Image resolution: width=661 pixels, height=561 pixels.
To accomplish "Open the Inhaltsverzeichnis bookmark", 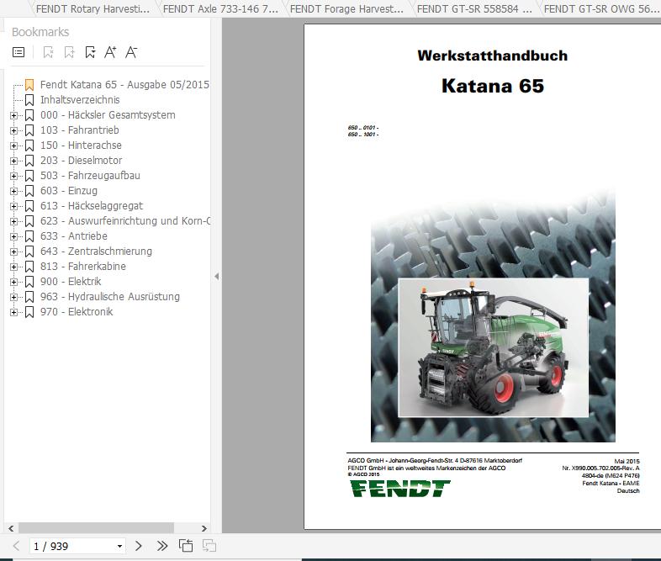I will click(80, 100).
